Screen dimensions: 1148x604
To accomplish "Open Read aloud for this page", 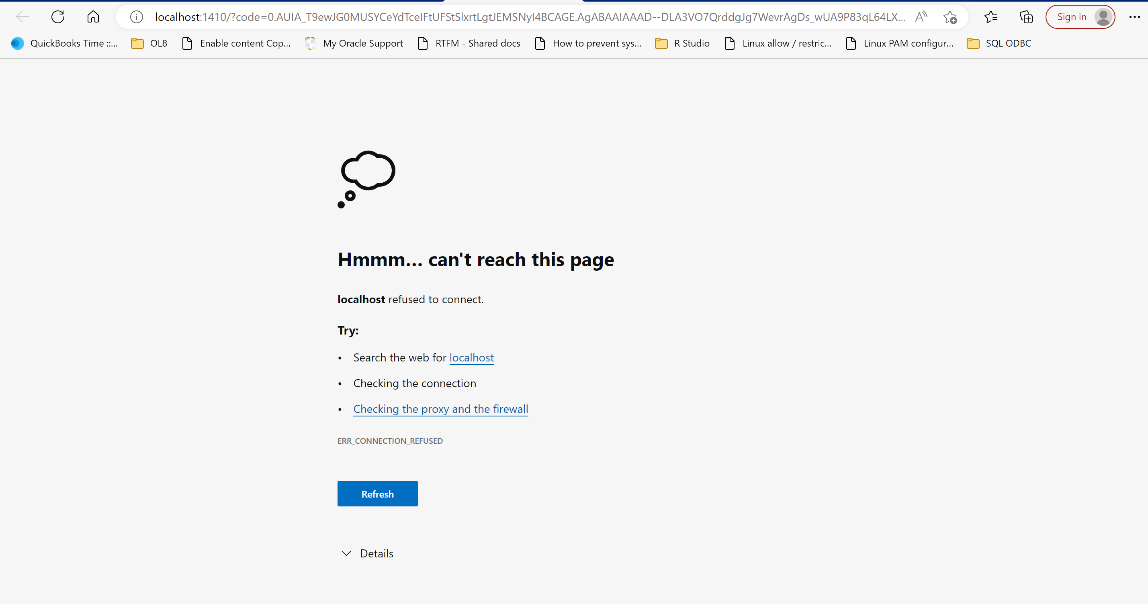I will click(921, 16).
